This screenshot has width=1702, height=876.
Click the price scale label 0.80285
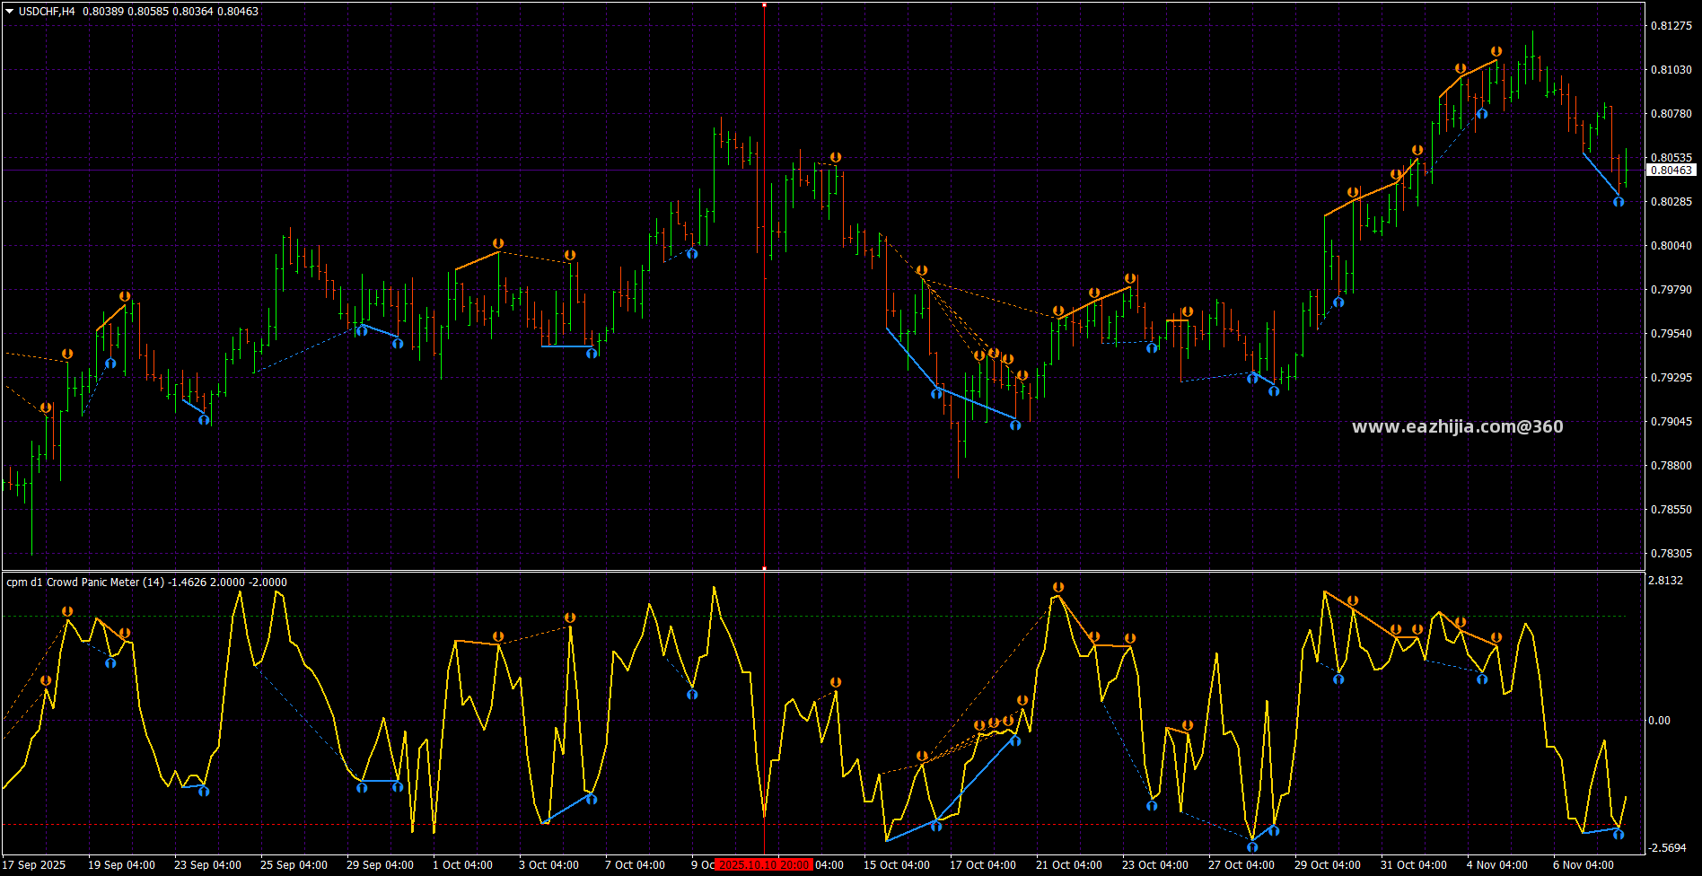point(1671,202)
